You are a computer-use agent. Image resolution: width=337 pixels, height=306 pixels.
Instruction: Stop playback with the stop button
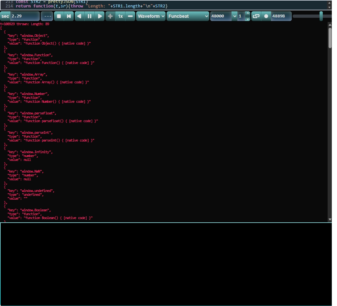[59, 16]
